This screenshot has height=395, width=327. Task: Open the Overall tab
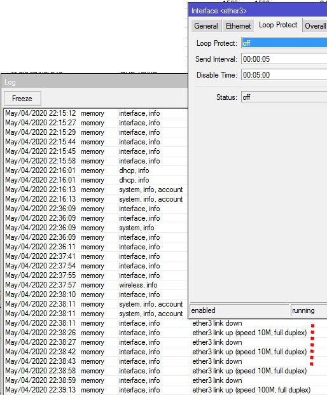[x=315, y=26]
